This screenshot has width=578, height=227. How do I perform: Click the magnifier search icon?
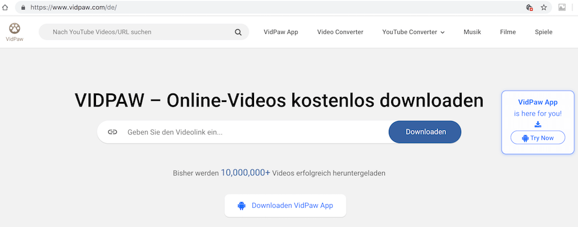[x=238, y=32]
